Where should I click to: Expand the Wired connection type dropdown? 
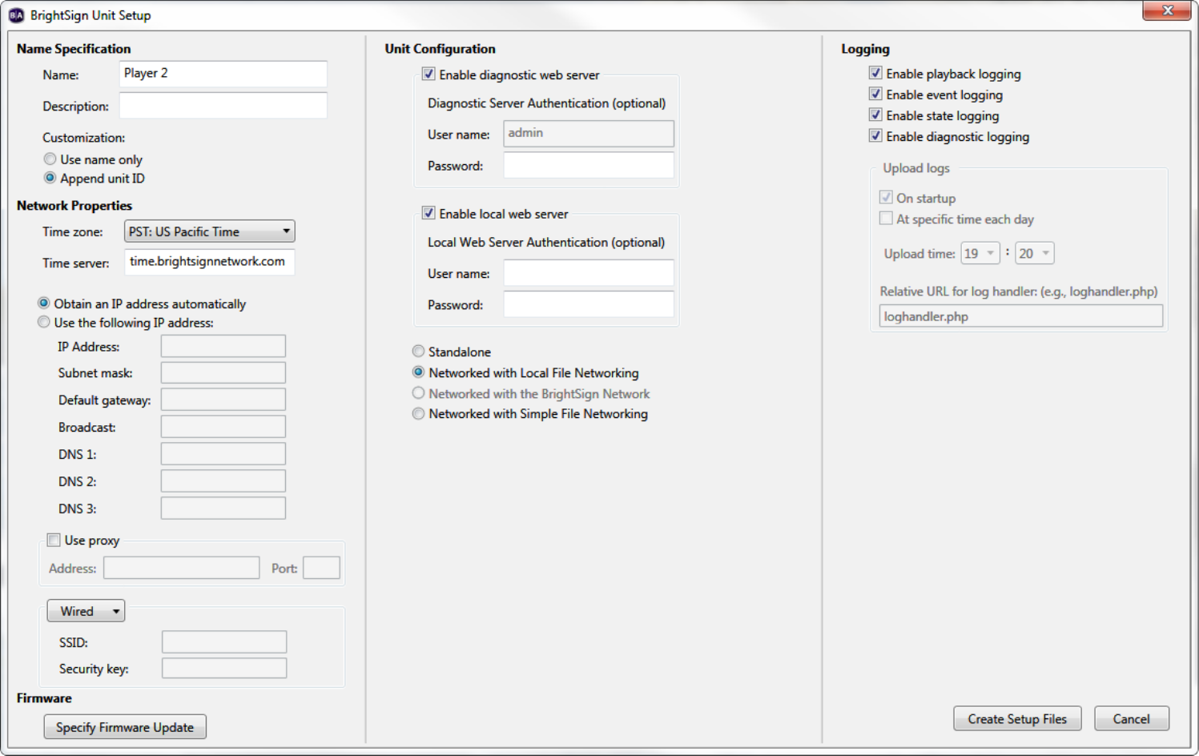(86, 611)
